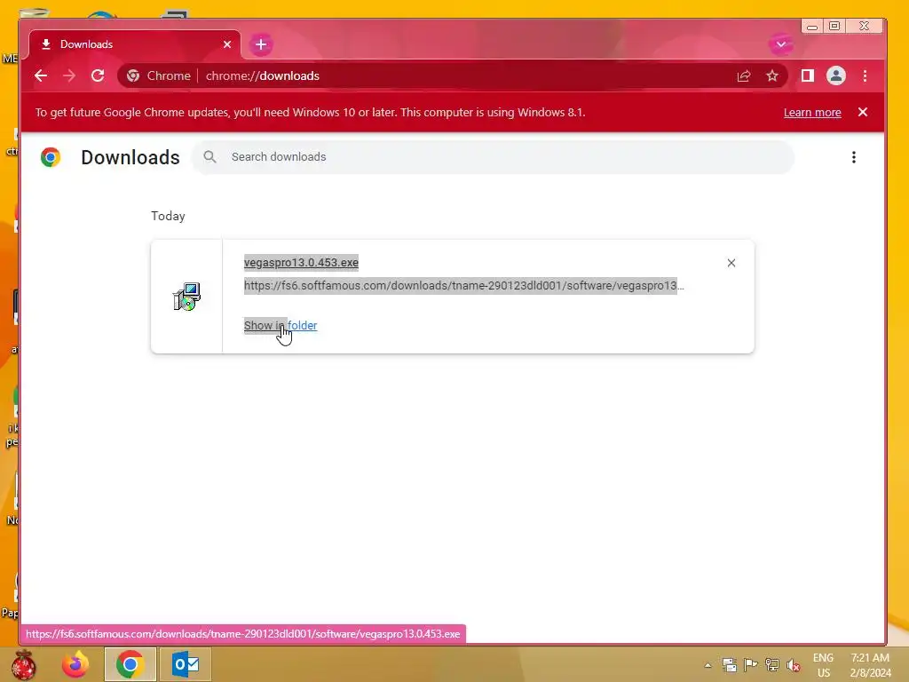Click the Downloads page heading

coord(130,157)
